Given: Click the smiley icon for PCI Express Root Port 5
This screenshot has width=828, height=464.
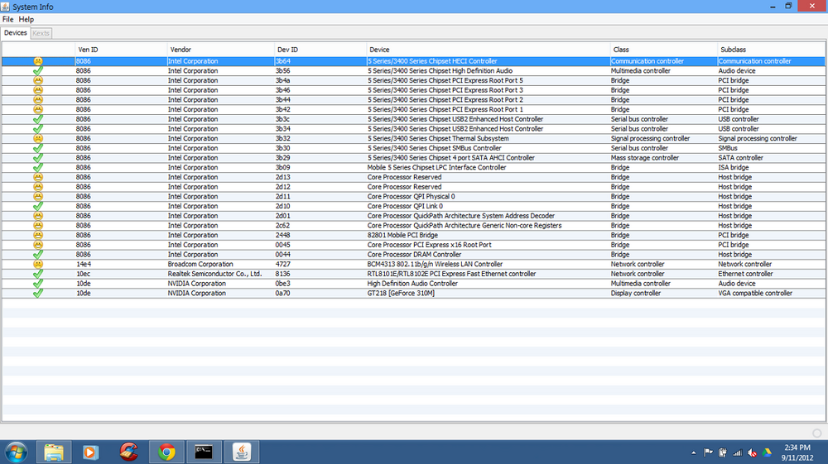Looking at the screenshot, I should coord(37,81).
